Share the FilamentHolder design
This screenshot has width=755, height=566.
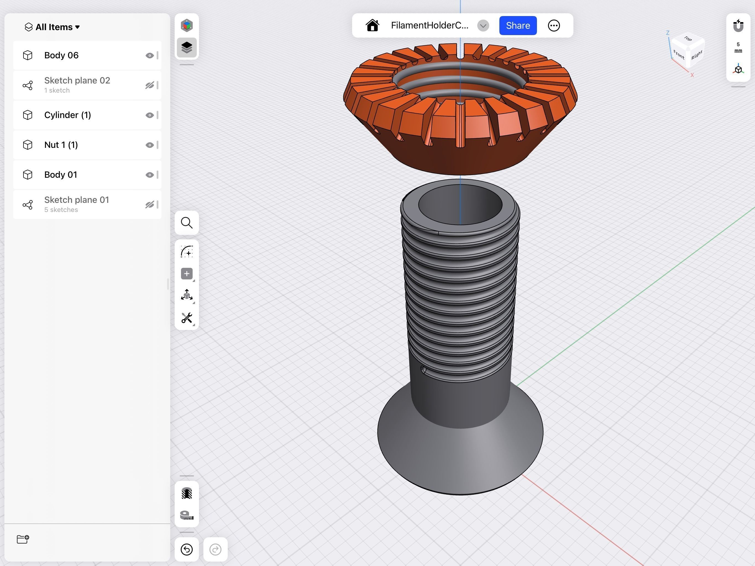coord(518,26)
